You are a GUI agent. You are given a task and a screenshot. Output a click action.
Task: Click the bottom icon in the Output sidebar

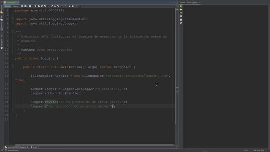[x=181, y=23]
